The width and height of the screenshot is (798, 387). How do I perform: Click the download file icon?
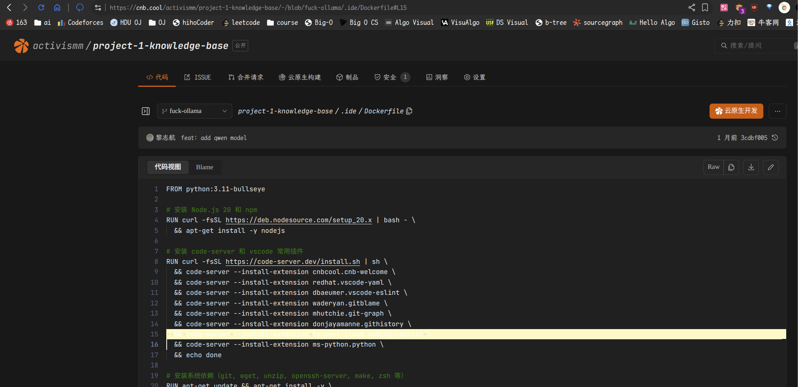[751, 167]
